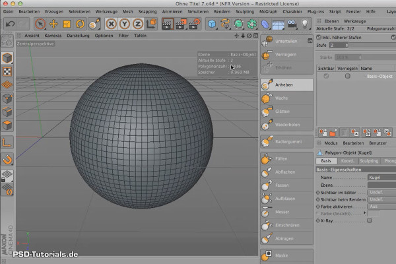396x264 pixels.
Task: Toggle the X axis lock
Action: (112, 24)
